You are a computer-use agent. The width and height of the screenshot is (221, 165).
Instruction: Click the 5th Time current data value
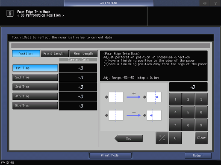pyautogui.click(x=78, y=106)
